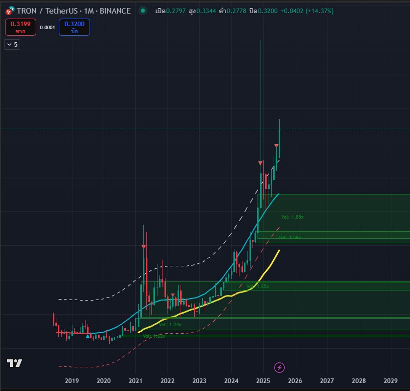Click the 2019 label on time axis
This screenshot has height=391, width=410.
(71, 380)
